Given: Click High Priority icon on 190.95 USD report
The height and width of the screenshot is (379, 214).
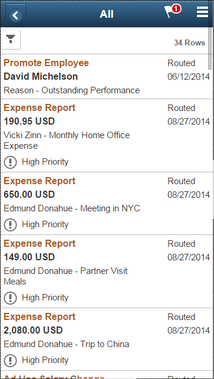Looking at the screenshot, I should click(x=10, y=162).
